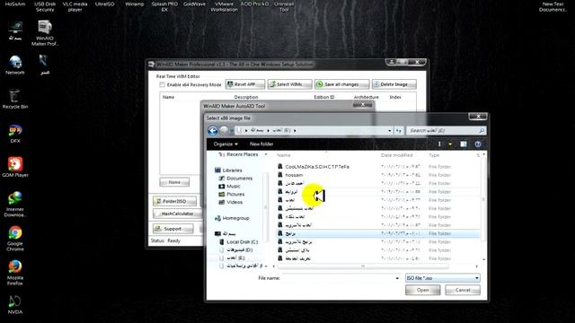Enable x64 Recovery Mode checkbox
Screen dimensions: 575x323
click(x=162, y=84)
